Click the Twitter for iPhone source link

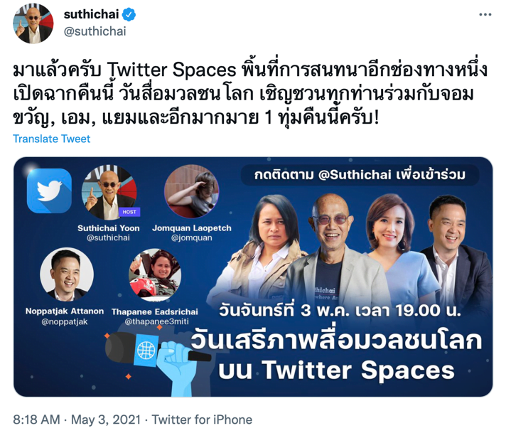click(202, 419)
